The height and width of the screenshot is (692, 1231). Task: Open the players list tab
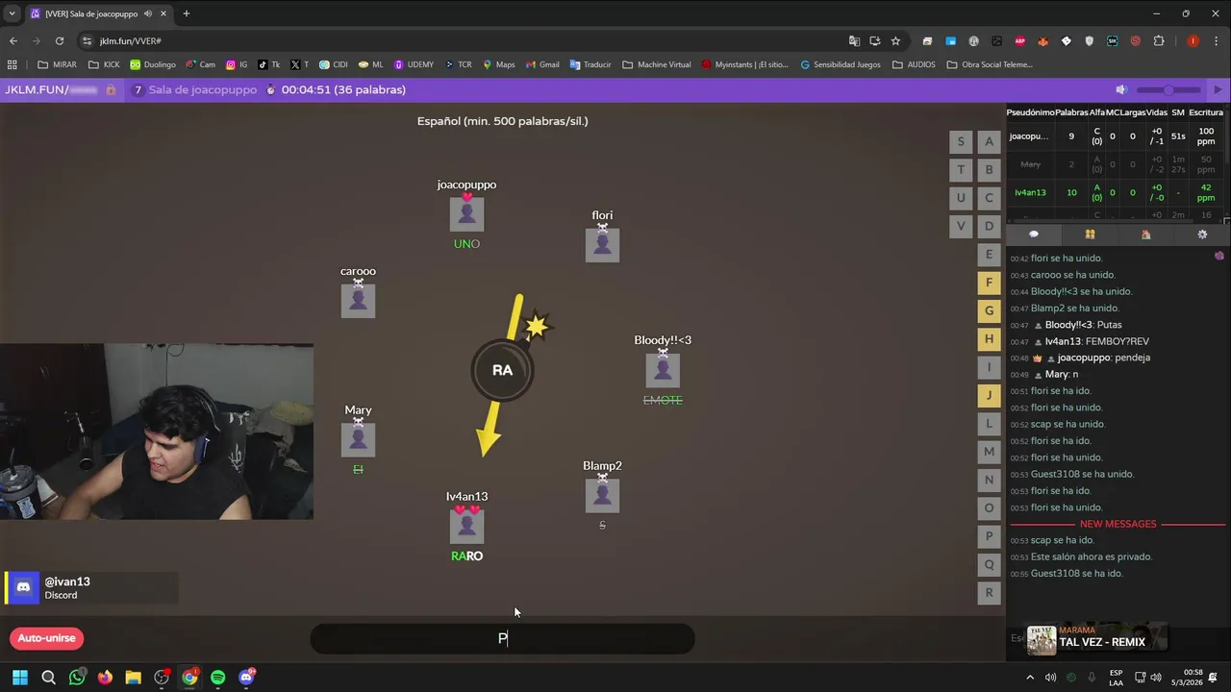1090,235
